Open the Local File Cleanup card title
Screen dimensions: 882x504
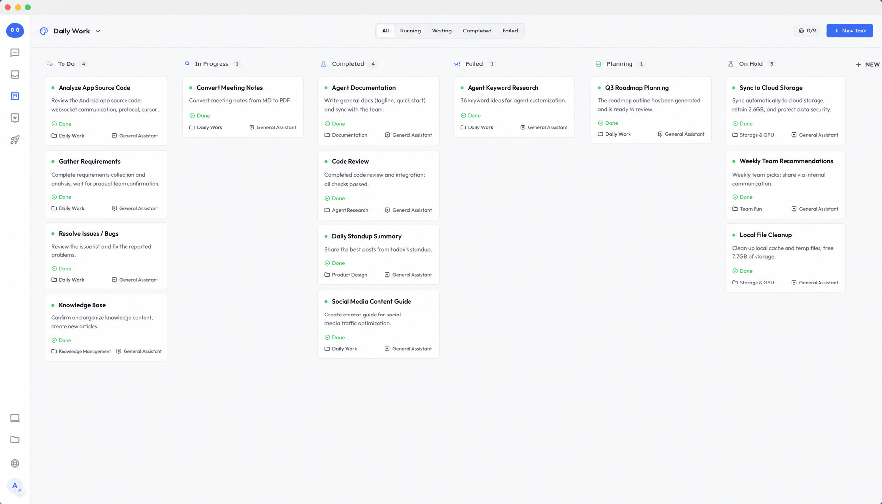[765, 235]
